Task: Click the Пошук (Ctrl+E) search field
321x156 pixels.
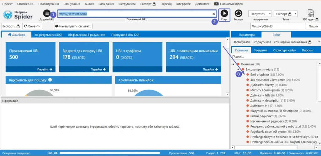Action: [x=278, y=26]
